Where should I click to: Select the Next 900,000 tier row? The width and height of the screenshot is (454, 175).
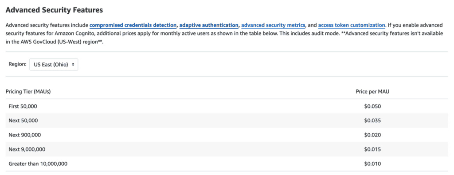pos(227,135)
